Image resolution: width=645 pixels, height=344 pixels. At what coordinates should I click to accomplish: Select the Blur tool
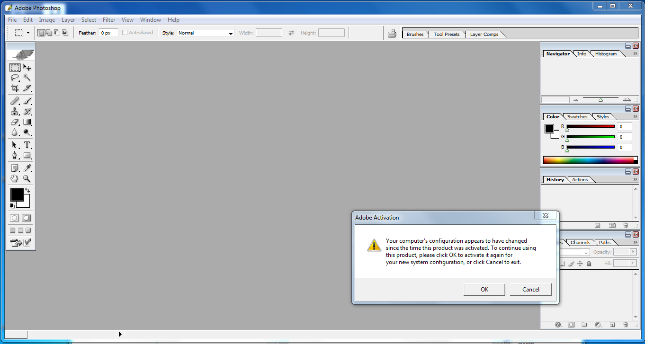pyautogui.click(x=15, y=132)
